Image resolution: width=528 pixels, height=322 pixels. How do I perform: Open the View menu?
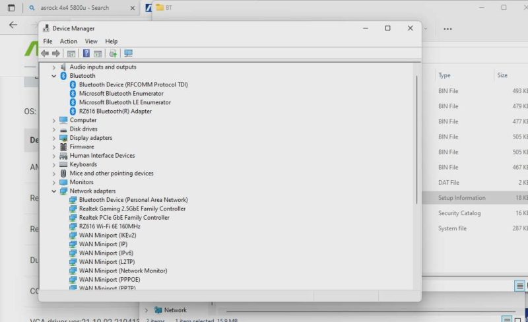pos(91,41)
